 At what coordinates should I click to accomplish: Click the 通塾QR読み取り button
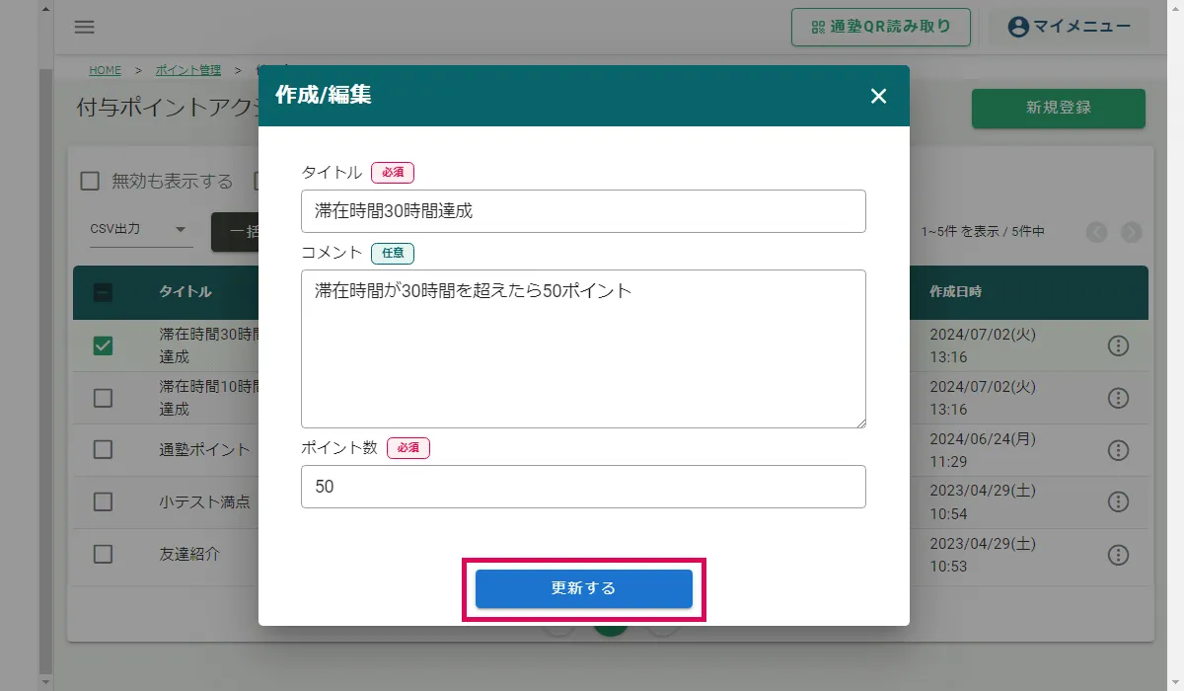coord(881,27)
